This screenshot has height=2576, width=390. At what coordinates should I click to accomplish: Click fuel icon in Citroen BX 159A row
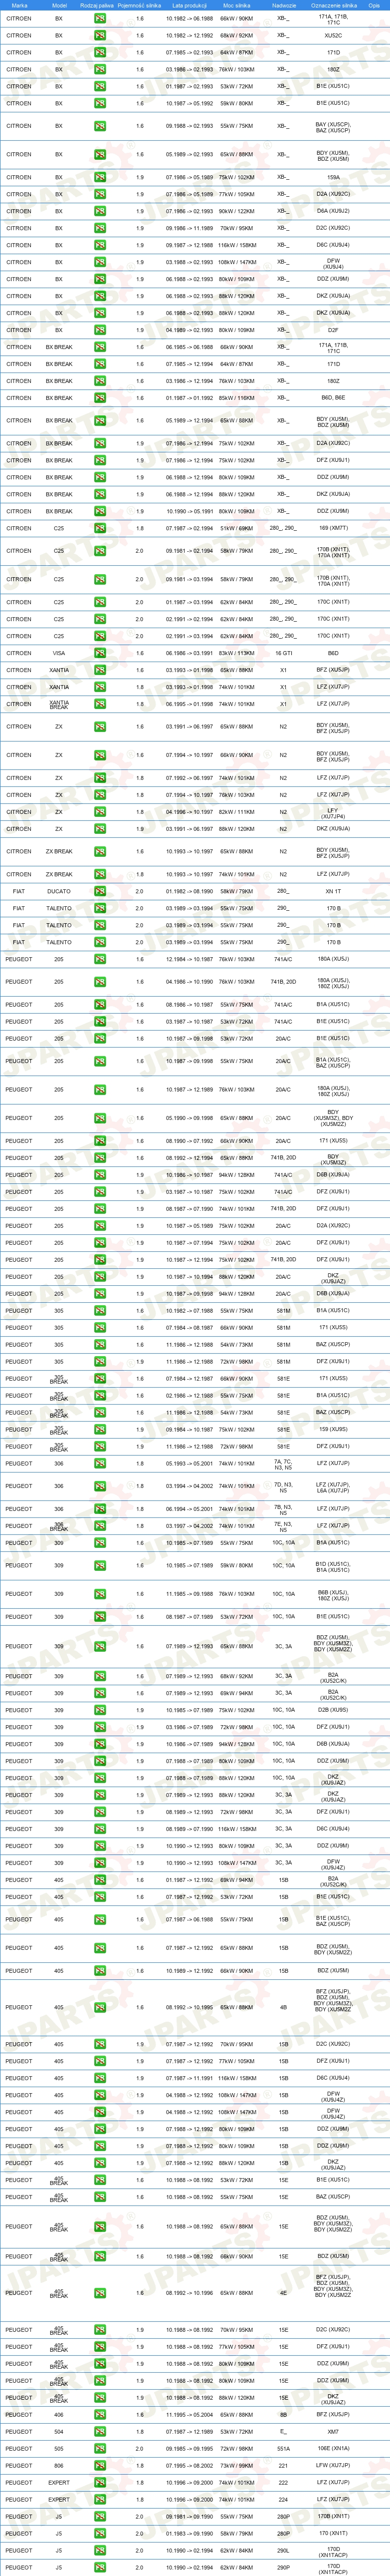100,177
